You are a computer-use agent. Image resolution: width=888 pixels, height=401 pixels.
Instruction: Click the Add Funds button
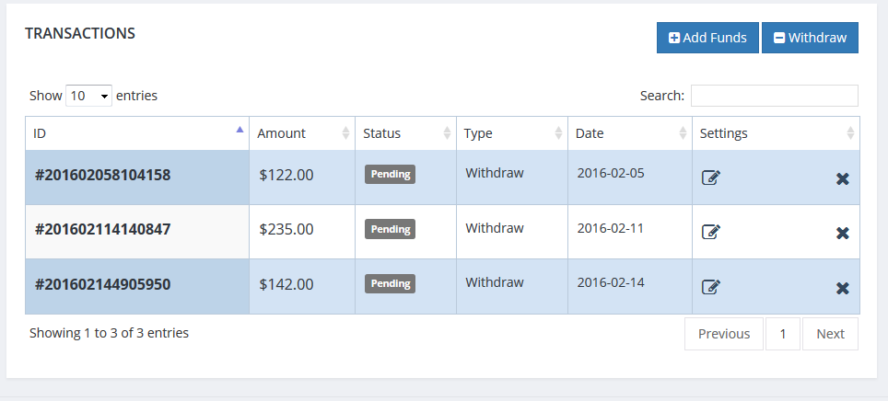(707, 38)
